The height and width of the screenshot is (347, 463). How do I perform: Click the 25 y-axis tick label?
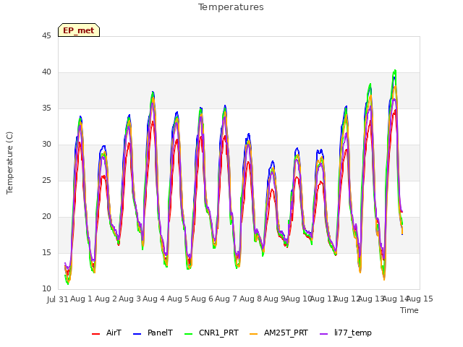pos(46,181)
